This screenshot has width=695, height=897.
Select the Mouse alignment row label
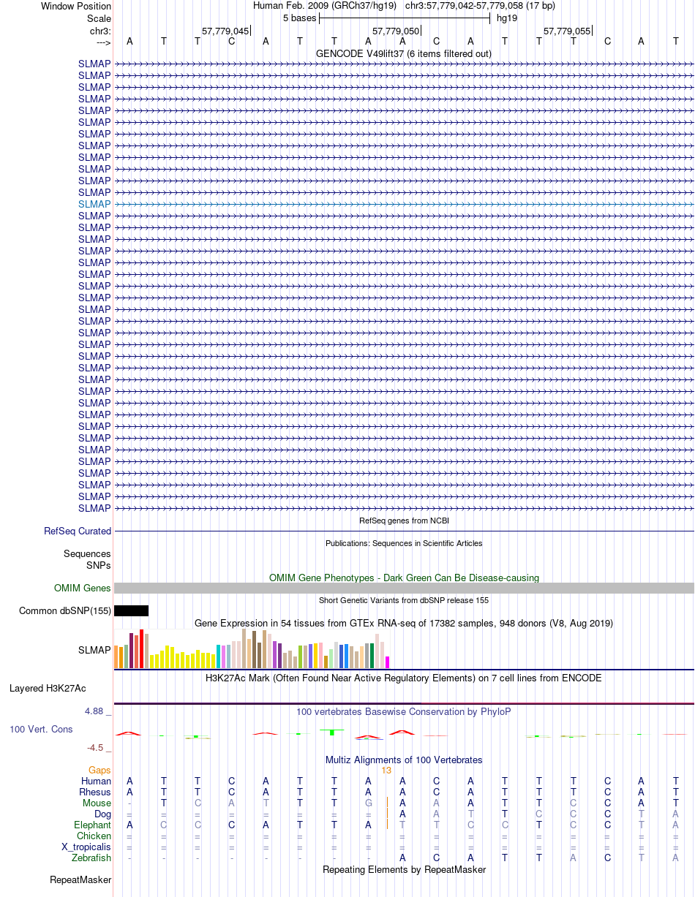pos(97,803)
